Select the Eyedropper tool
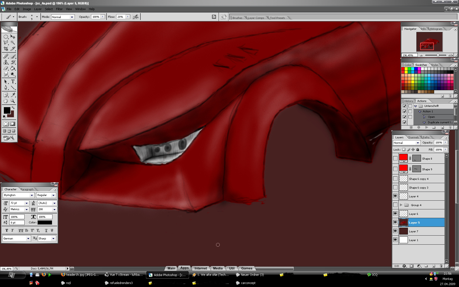Image resolution: width=459 pixels, height=287 pixels. pyautogui.click(x=13, y=95)
